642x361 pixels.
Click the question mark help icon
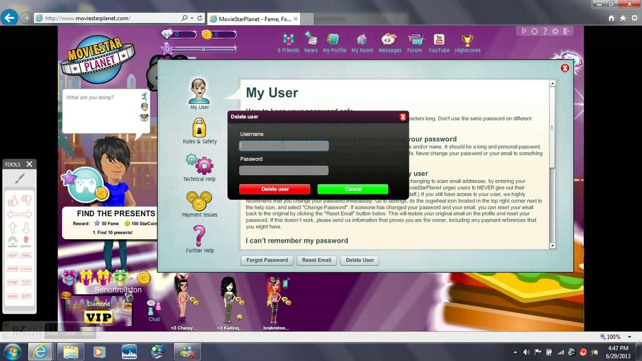pyautogui.click(x=545, y=31)
